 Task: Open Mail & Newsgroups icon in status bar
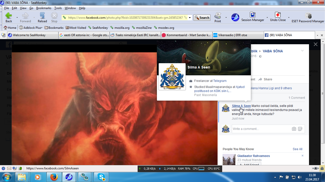pyautogui.click(x=9, y=168)
